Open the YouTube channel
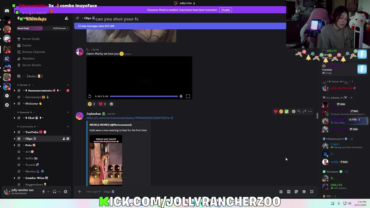Image resolution: width=370 pixels, height=208 pixels. tap(43, 132)
